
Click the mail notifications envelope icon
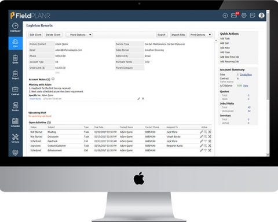point(234,16)
